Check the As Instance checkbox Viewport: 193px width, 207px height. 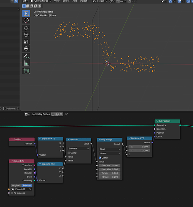[12, 193]
